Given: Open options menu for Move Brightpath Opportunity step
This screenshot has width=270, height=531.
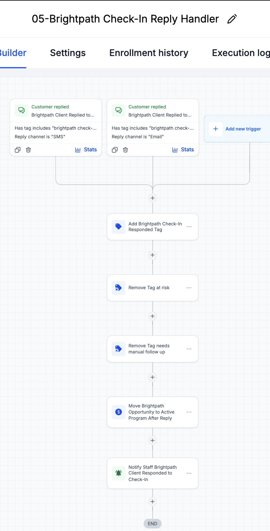Looking at the screenshot, I should click(x=189, y=412).
